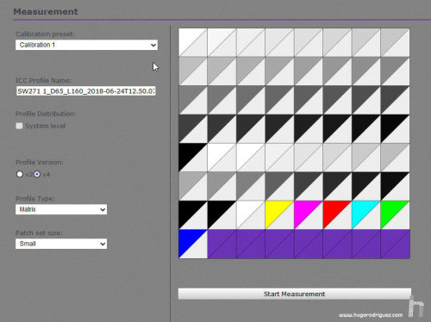Click the magenta color patch
The image size is (431, 322).
tap(309, 215)
